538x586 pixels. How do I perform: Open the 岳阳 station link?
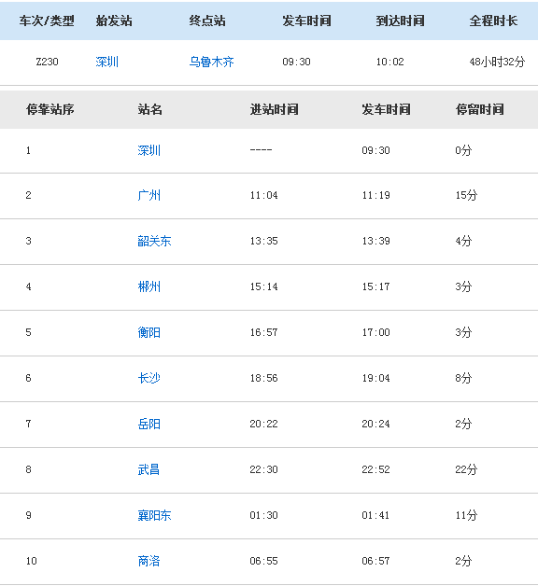click(149, 424)
